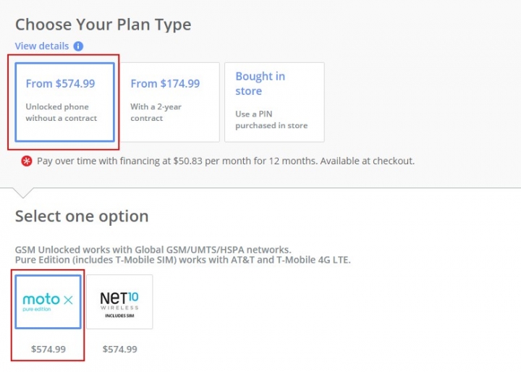521x372 pixels.
Task: Click 'With a 2-year contract' description
Action: 156,112
